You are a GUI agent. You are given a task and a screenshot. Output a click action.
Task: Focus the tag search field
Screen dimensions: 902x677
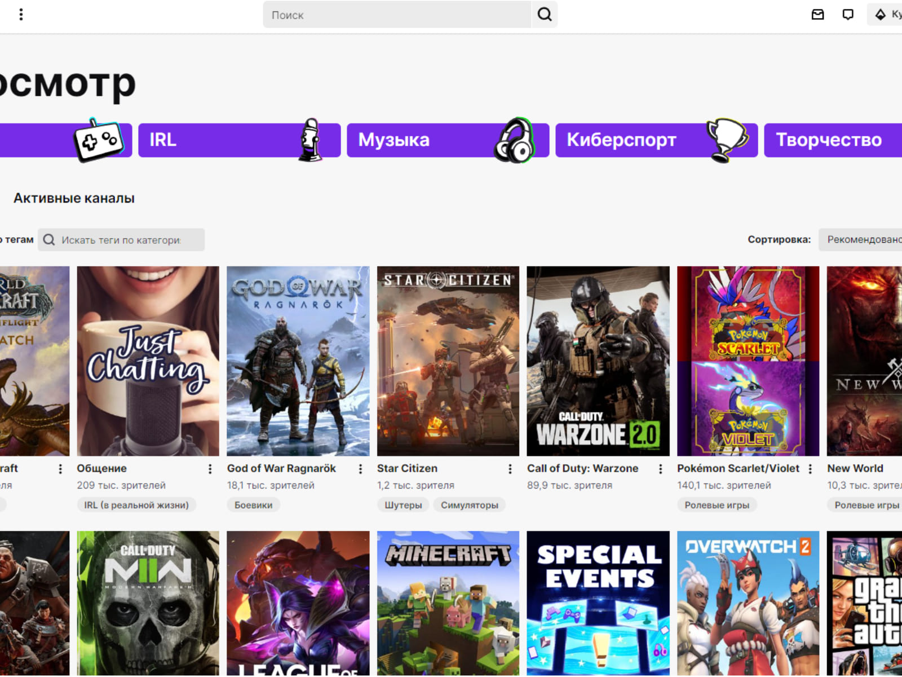[121, 240]
